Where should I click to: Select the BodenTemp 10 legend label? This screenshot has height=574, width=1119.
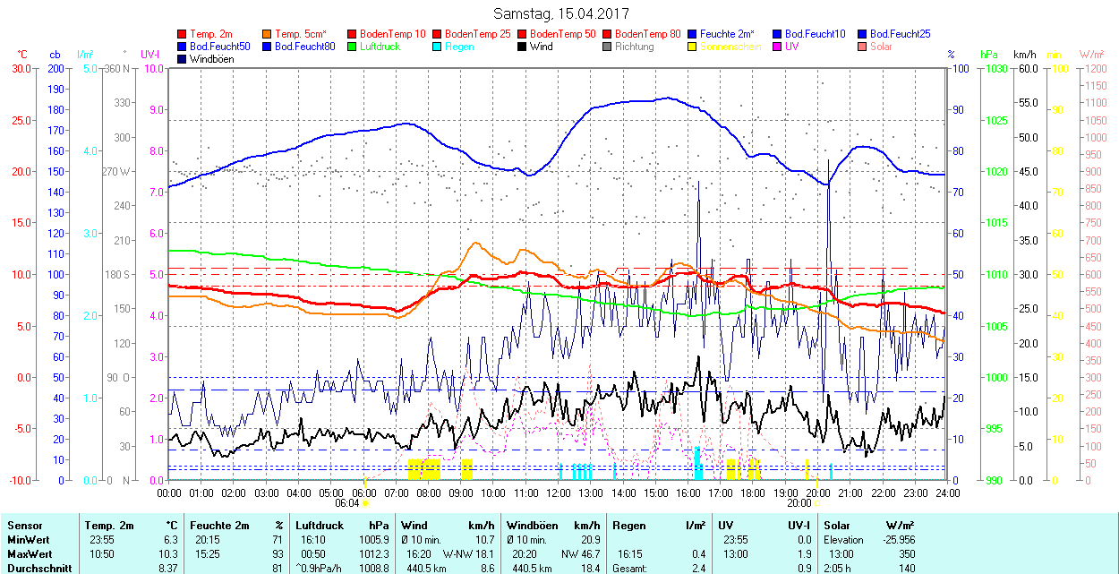click(x=393, y=34)
